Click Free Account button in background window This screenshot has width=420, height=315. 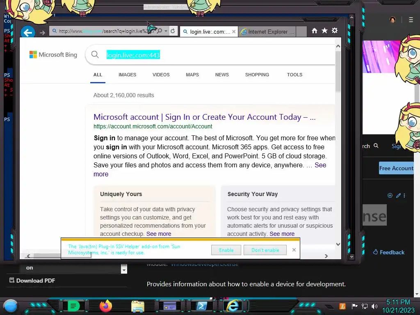[396, 168]
